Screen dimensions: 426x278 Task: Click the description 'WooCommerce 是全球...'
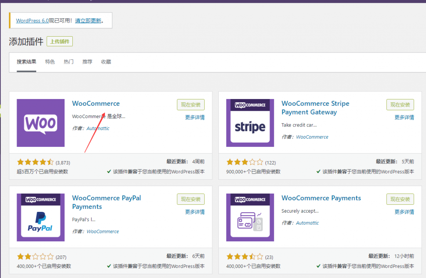99,116
